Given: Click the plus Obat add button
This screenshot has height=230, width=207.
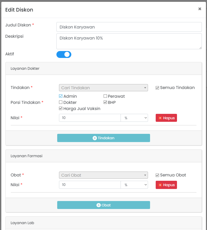Looking at the screenshot, I should [x=103, y=205].
